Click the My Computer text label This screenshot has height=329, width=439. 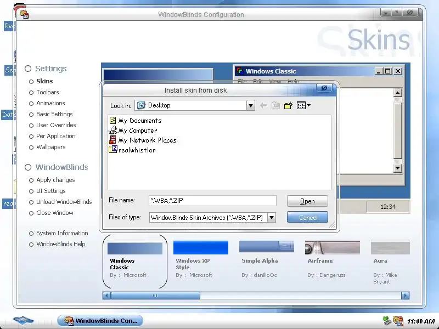(138, 131)
